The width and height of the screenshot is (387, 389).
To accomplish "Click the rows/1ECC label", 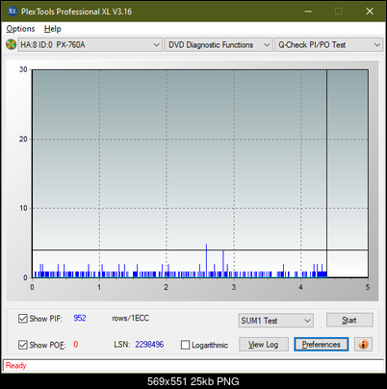I will coord(130,318).
